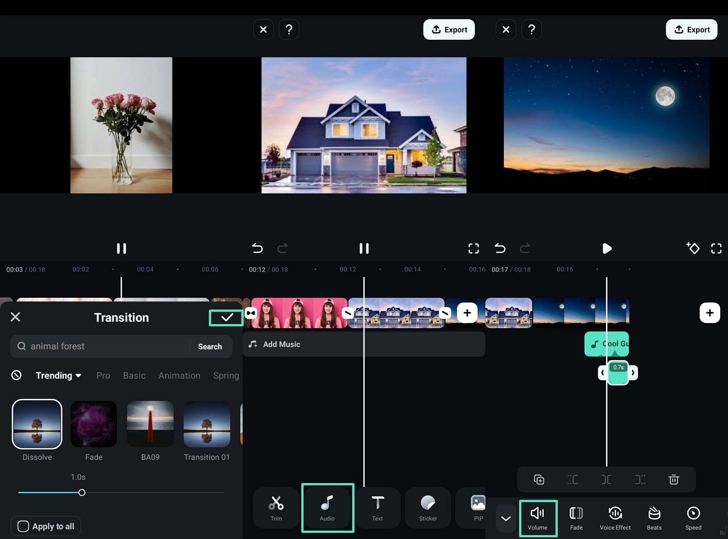The width and height of the screenshot is (728, 539).
Task: Switch to the Animation transitions tab
Action: tap(179, 376)
